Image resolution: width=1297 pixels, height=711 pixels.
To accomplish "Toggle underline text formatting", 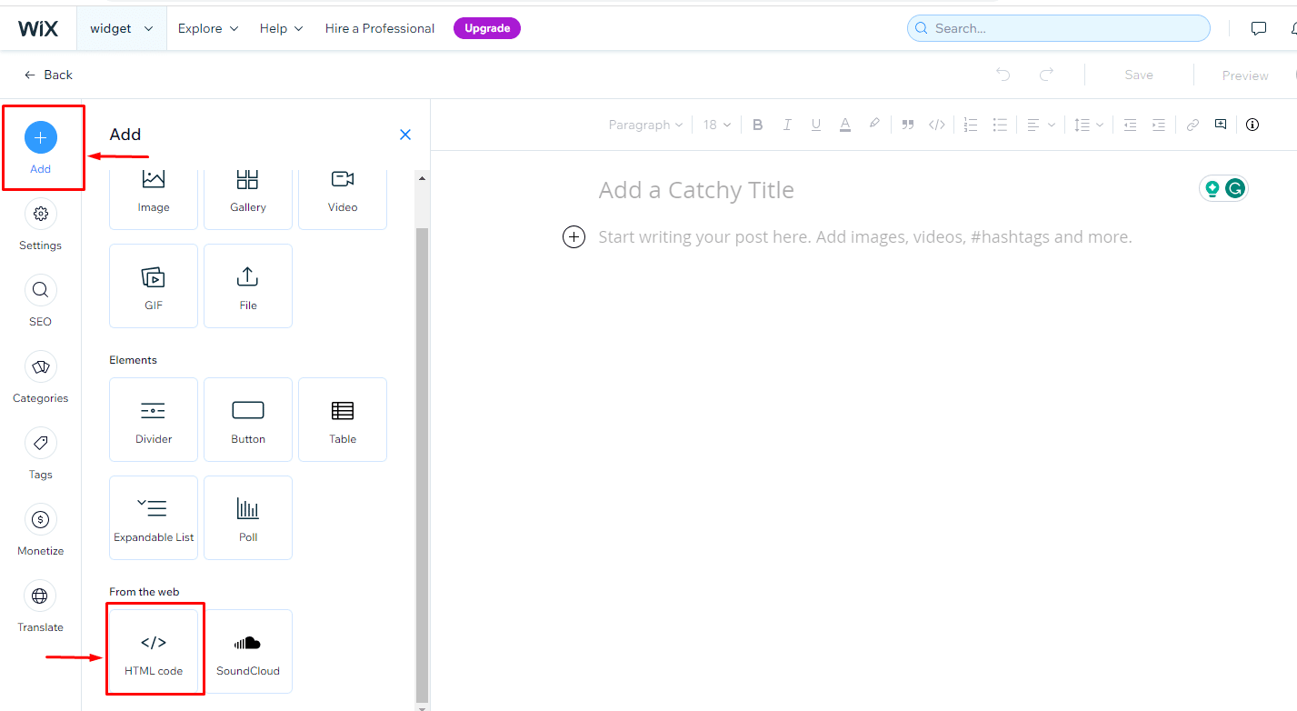I will 816,125.
